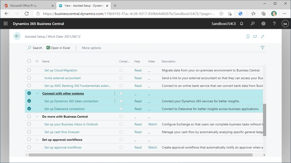This screenshot has width=291, height=163.
Task: Select the Do more with Business Central row
Action: click(29, 116)
